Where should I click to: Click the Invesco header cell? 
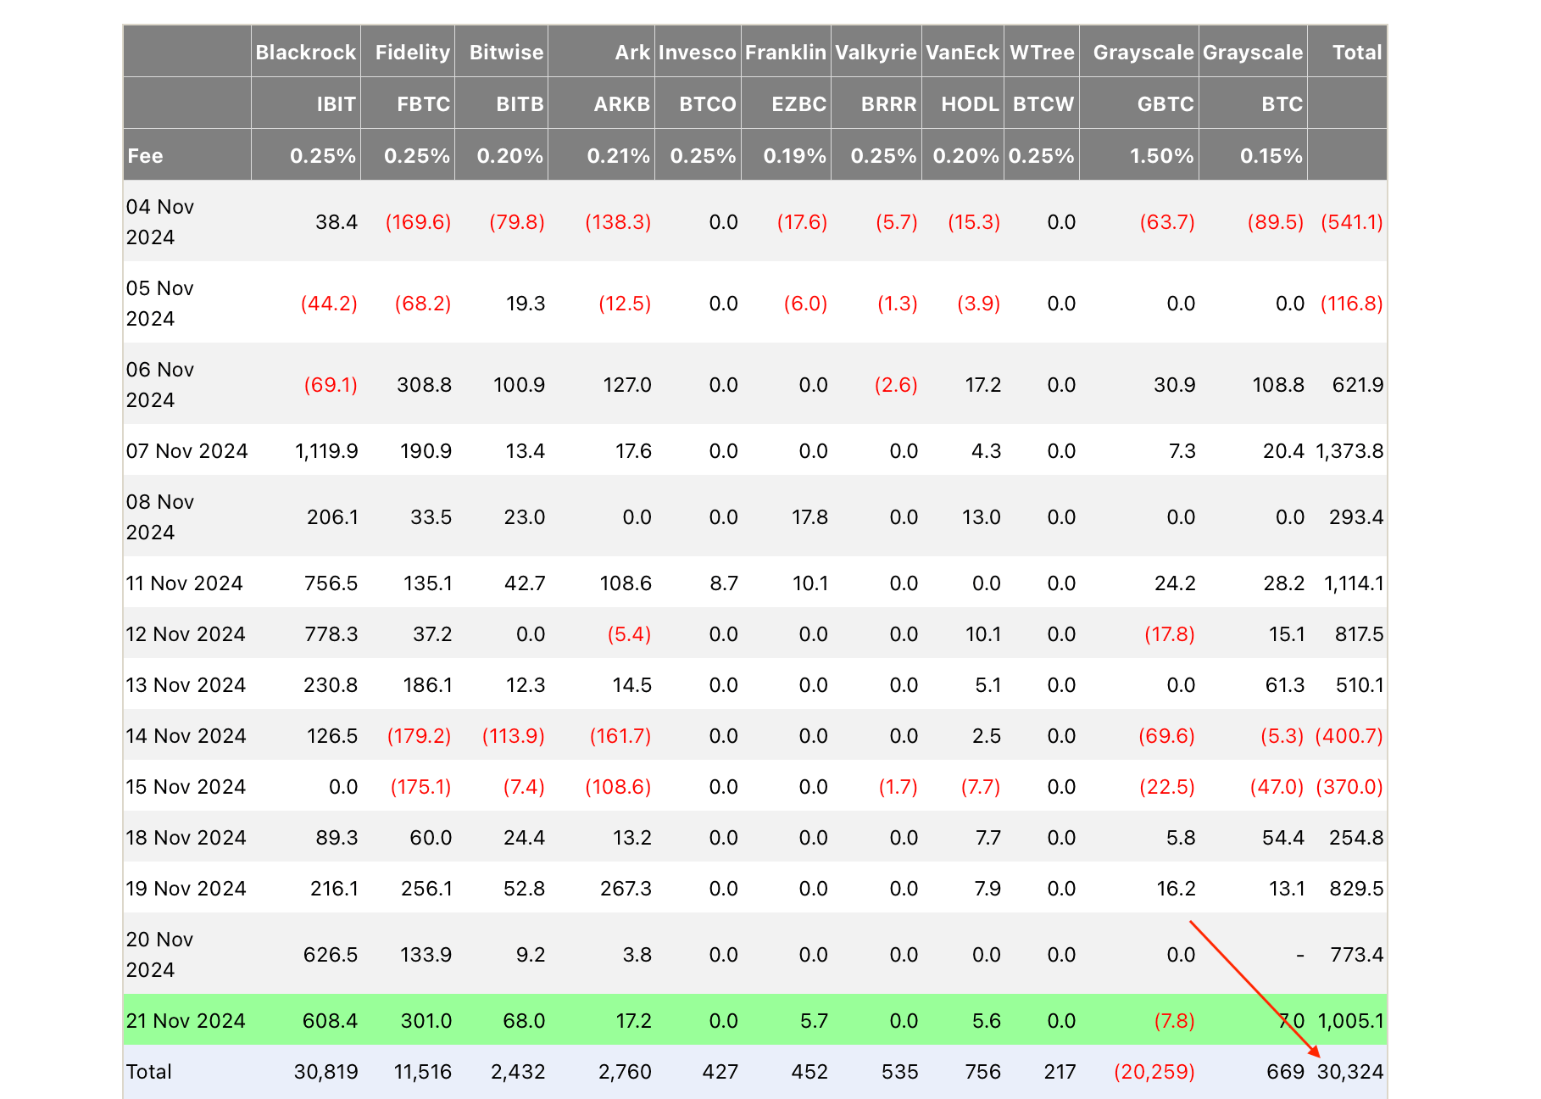(x=698, y=53)
